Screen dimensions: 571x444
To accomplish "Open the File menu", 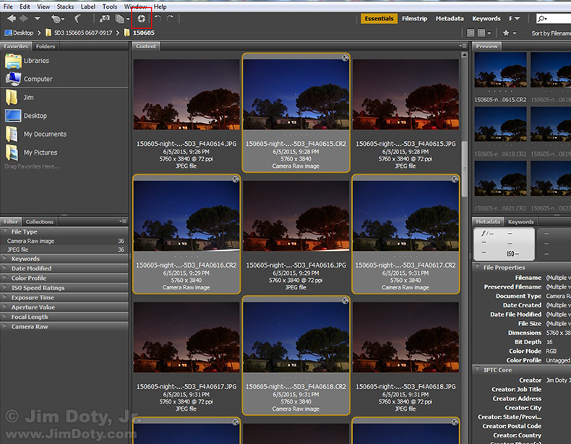I will point(8,7).
